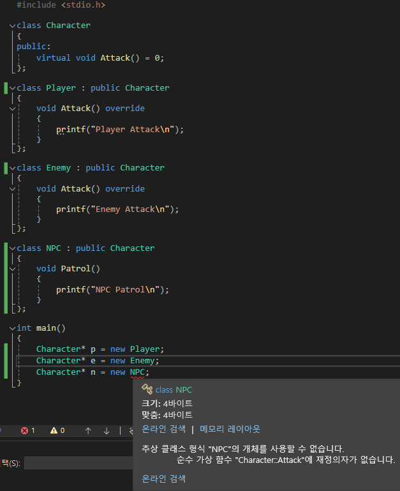This screenshot has height=491, width=400.
Task: Click the red-underlined NPC in main
Action: pyautogui.click(x=138, y=372)
